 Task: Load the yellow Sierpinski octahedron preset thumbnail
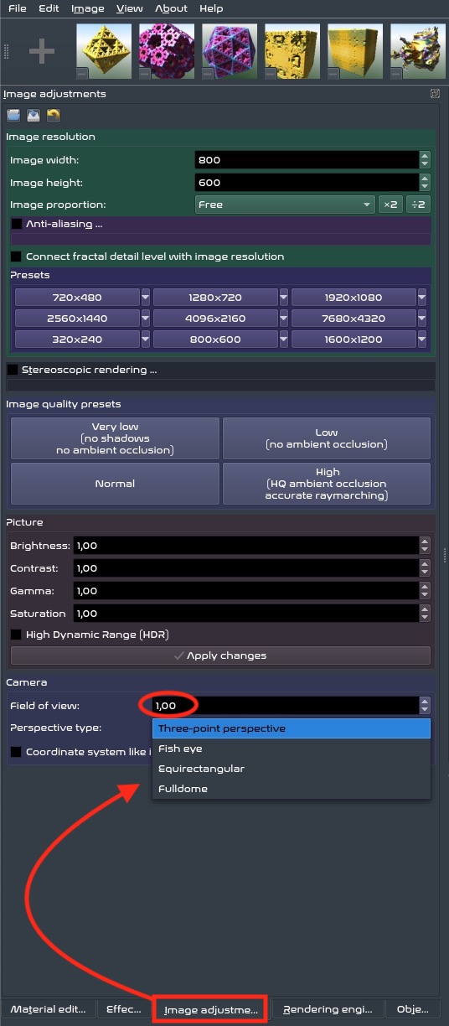[x=104, y=51]
